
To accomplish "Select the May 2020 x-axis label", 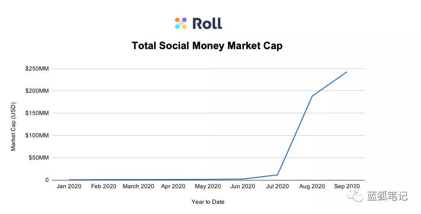I will pos(208,186).
